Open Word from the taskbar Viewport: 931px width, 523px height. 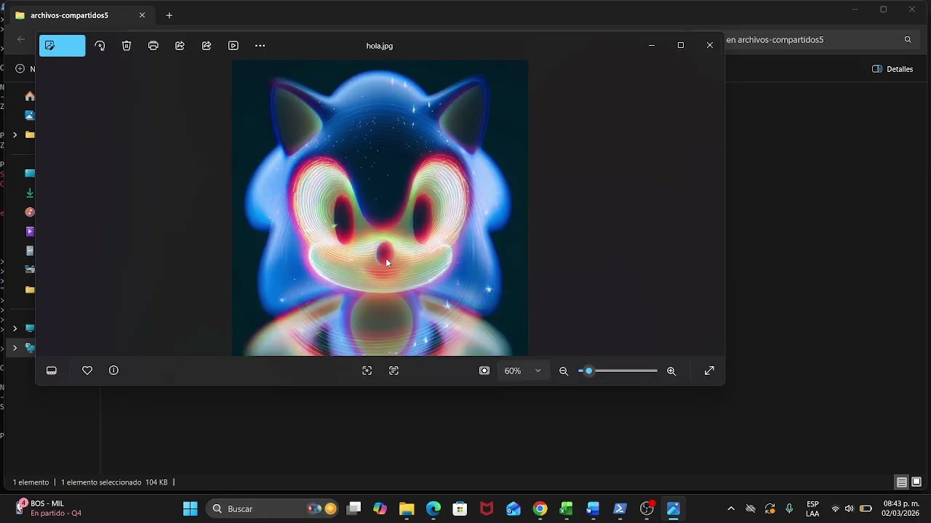(593, 508)
